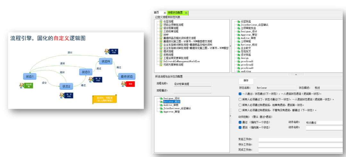
Task: Click the DeliverableManagementWorkflow row icon
Action: click(x=161, y=61)
